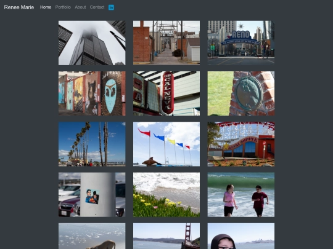Image resolution: width=333 pixels, height=249 pixels.
Task: Open the Reno arch sign photo
Action: (x=241, y=43)
